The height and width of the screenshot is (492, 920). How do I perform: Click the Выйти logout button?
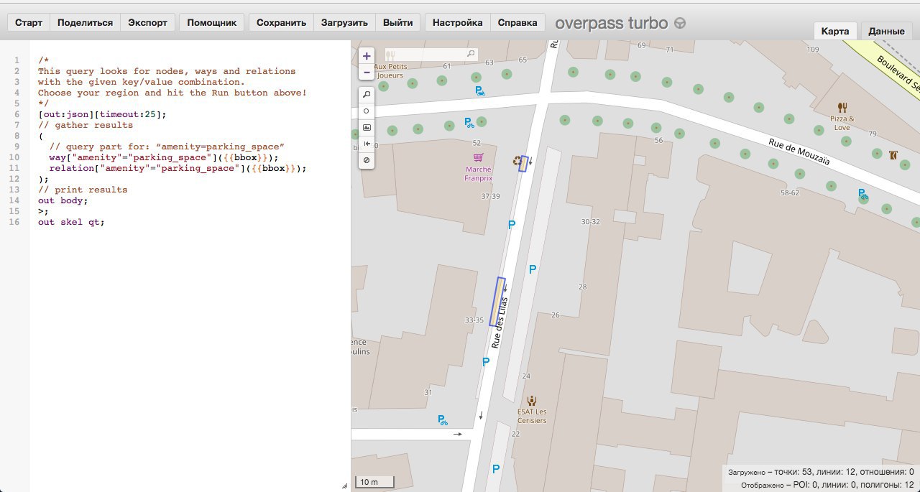pos(398,22)
